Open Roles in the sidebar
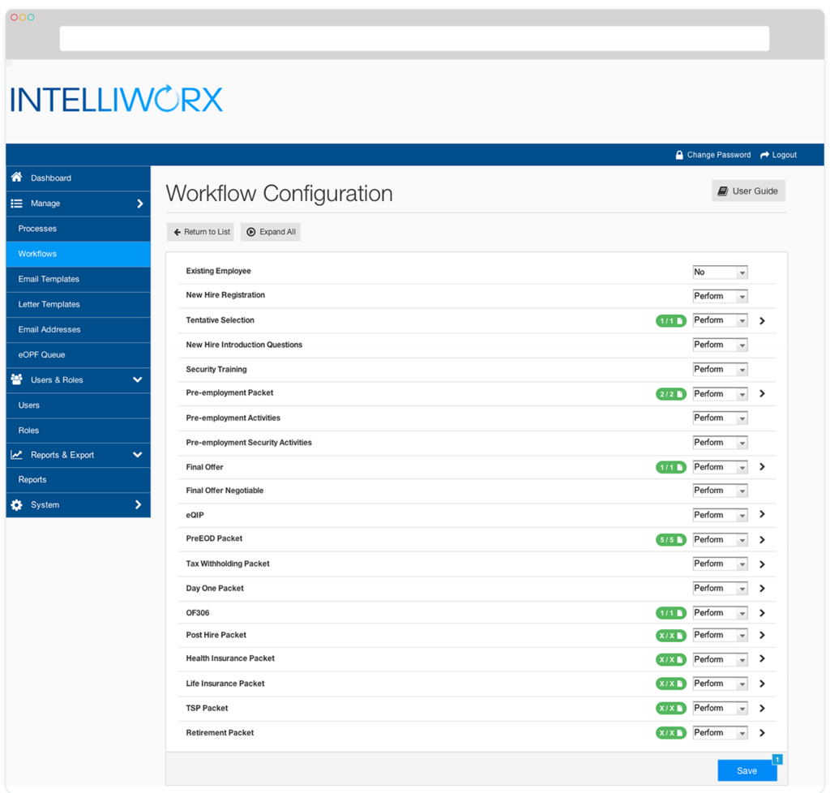Screen dimensions: 830x793 pyautogui.click(x=79, y=431)
